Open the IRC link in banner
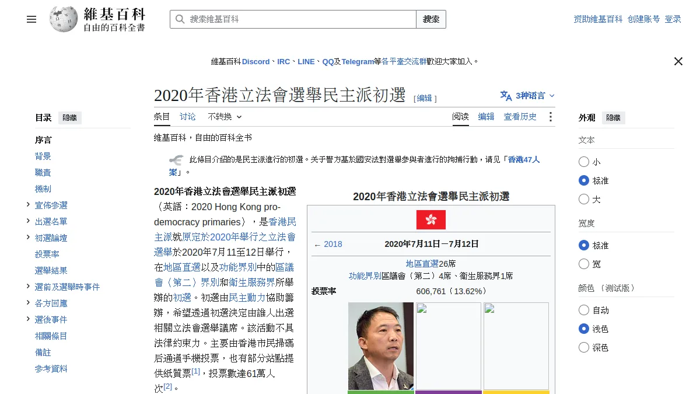The image size is (700, 394). coord(283,61)
